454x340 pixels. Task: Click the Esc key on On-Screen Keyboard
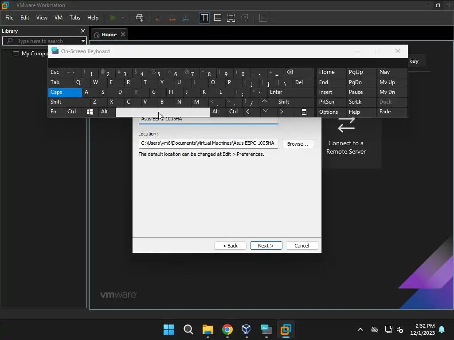coord(56,72)
